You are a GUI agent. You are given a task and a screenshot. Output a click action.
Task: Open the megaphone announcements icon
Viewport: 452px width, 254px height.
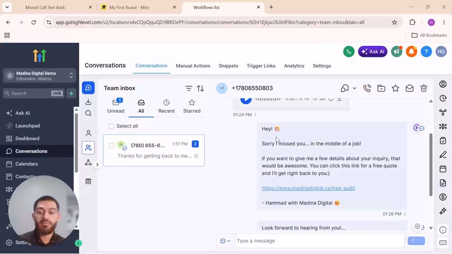coord(397,52)
